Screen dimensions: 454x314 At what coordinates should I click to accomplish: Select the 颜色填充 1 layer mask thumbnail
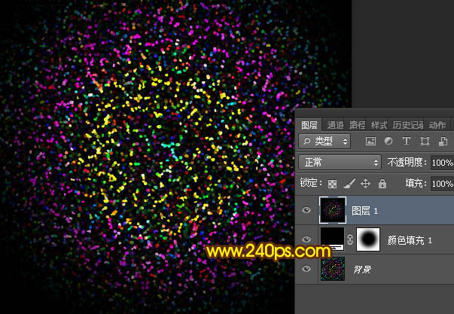pos(368,239)
